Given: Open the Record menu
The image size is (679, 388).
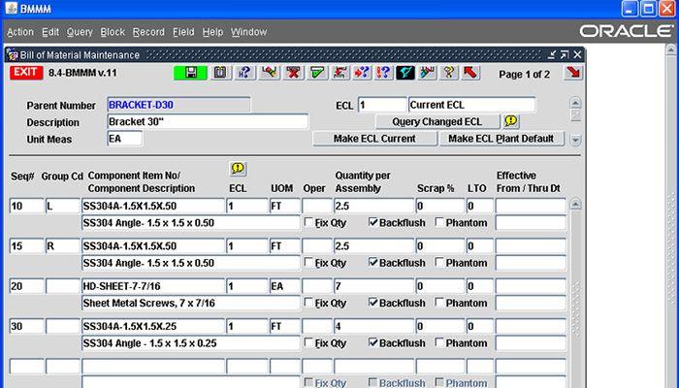Looking at the screenshot, I should click(x=148, y=32).
